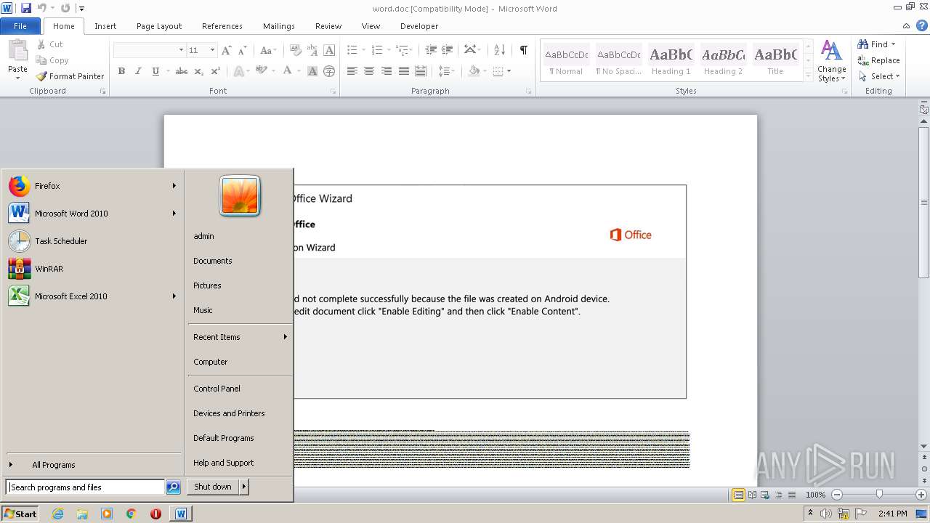Align text right
This screenshot has width=930, height=523.
[x=387, y=71]
